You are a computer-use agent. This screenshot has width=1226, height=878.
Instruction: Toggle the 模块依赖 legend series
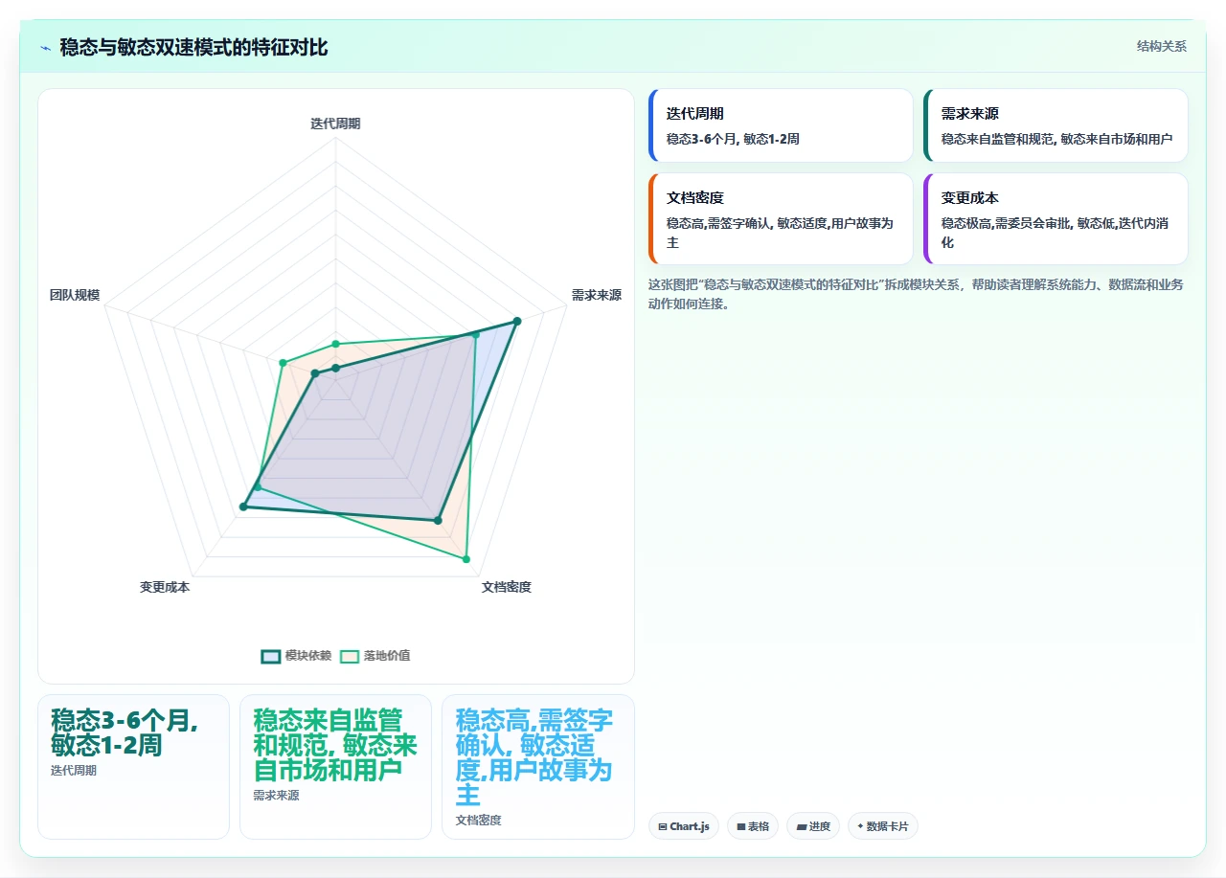pyautogui.click(x=296, y=656)
